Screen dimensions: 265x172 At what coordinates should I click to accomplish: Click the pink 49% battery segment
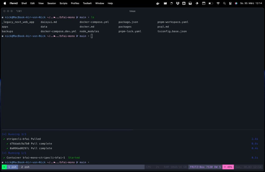(x=228, y=167)
